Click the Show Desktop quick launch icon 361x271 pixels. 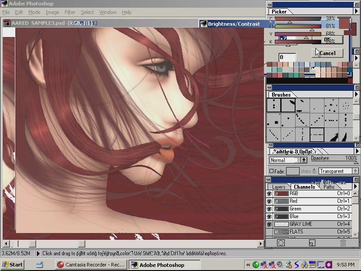pyautogui.click(x=39, y=265)
